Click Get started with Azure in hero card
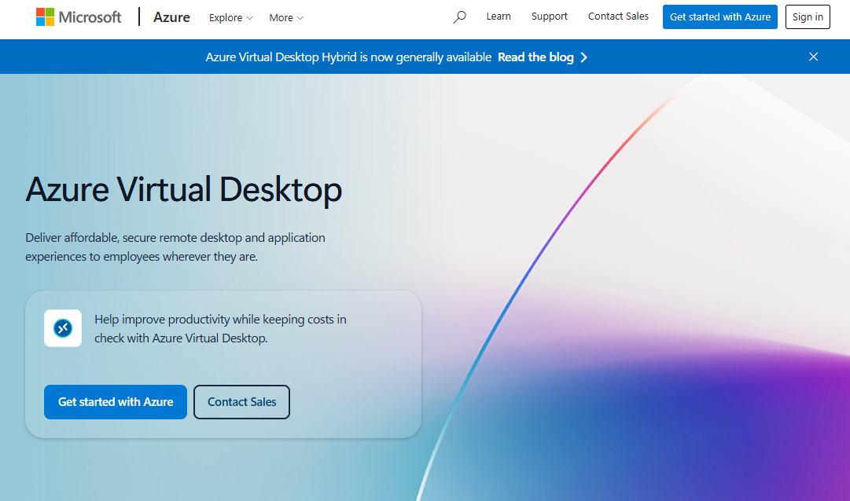Image resolution: width=850 pixels, height=501 pixels. pos(116,402)
